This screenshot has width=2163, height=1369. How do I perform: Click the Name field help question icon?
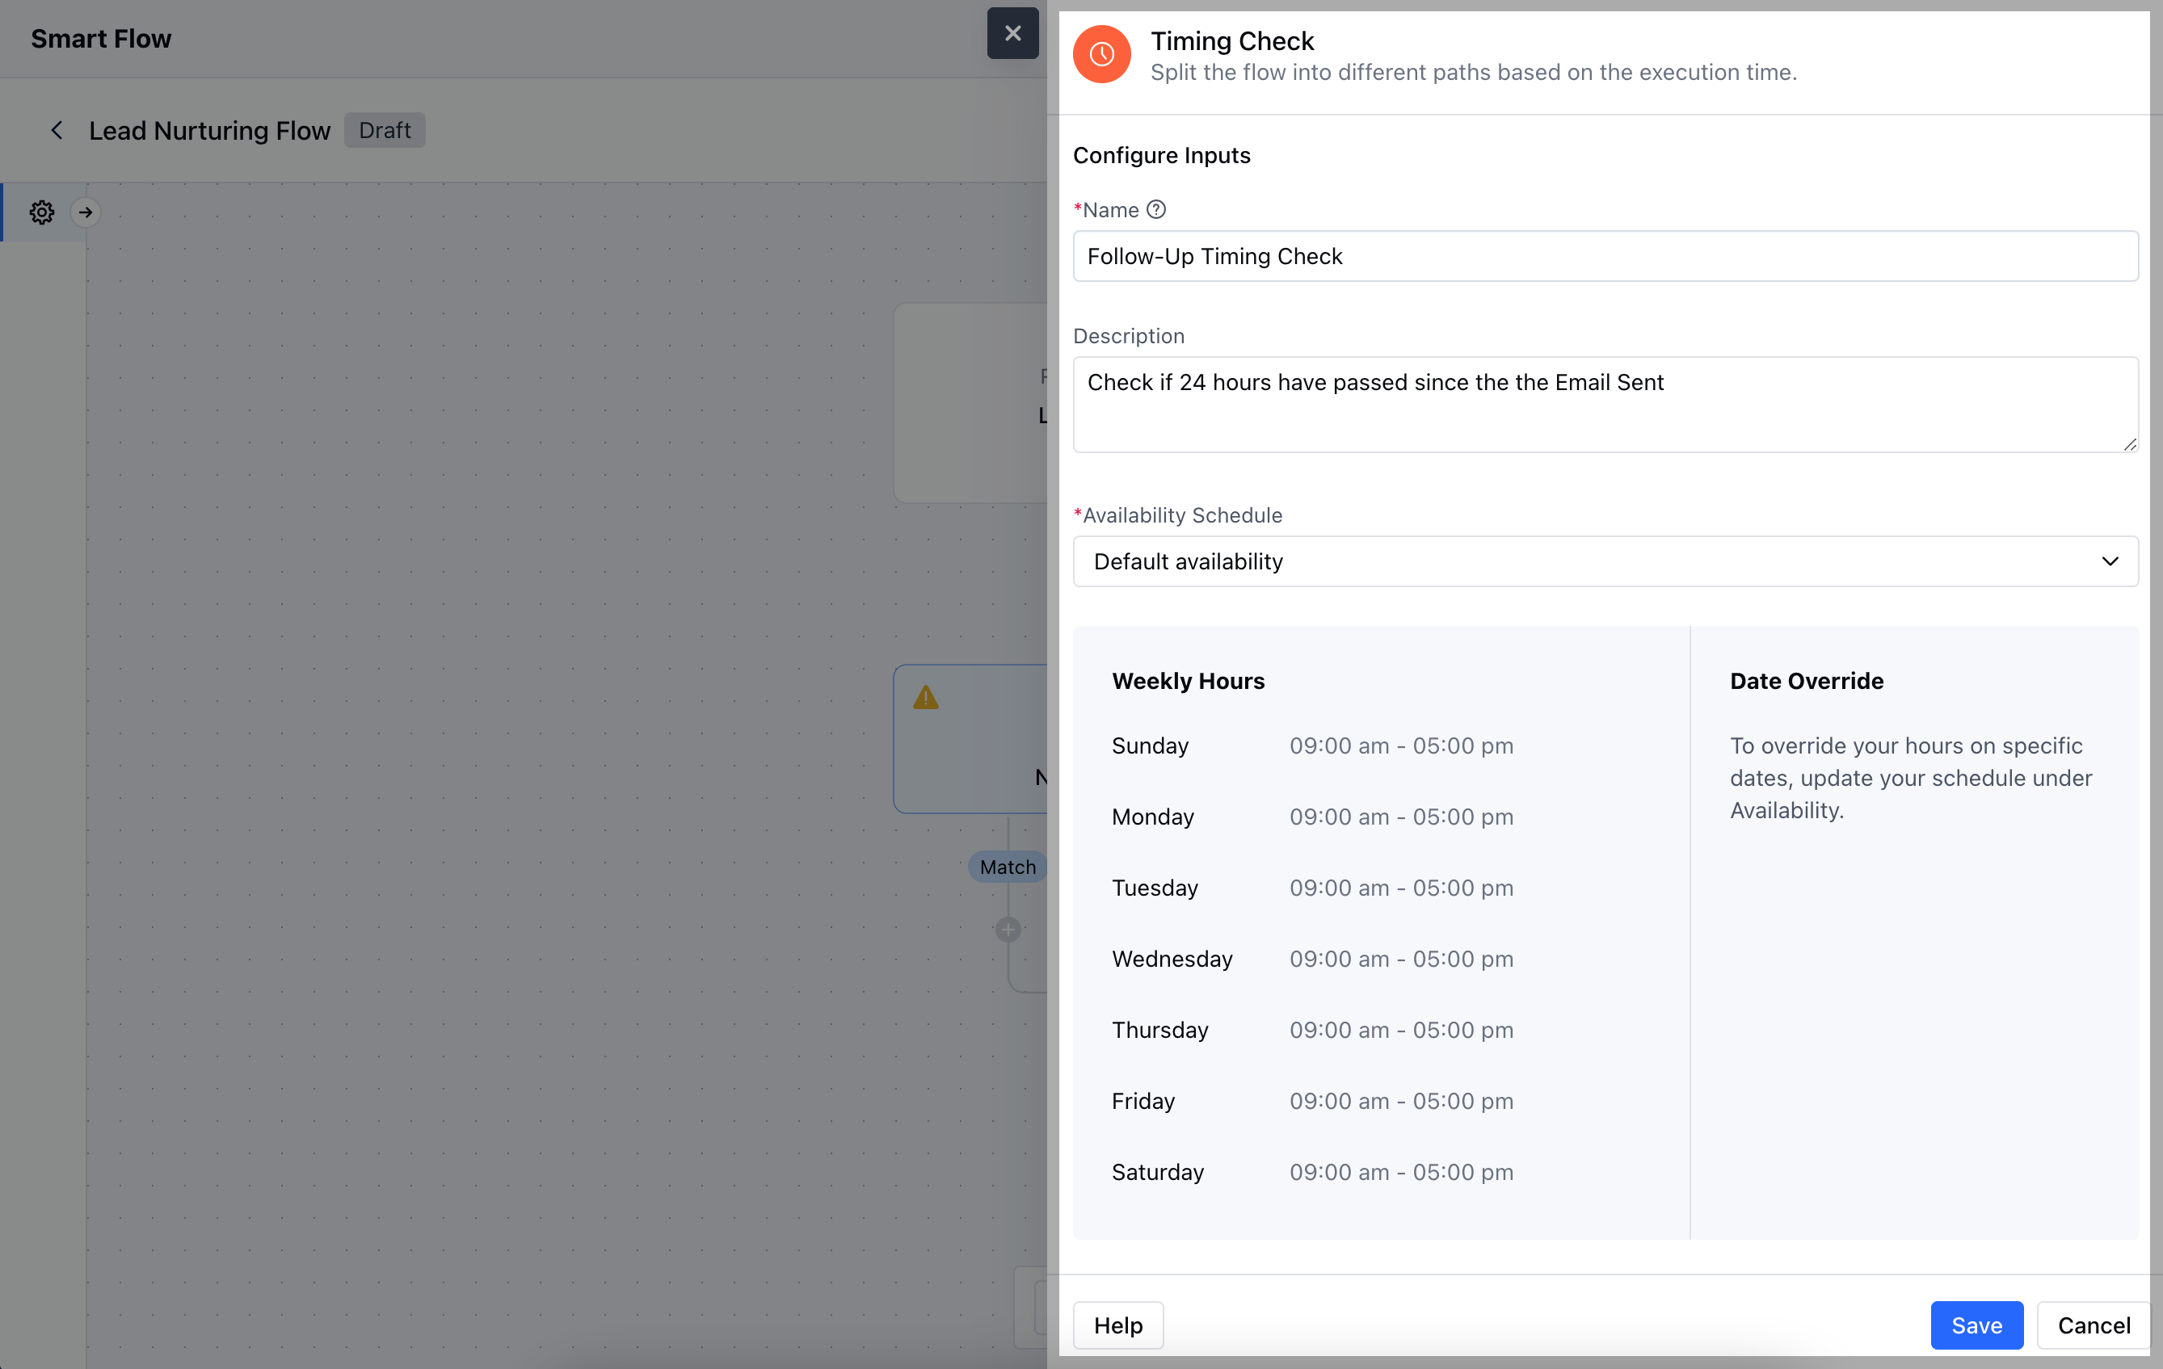[1156, 209]
